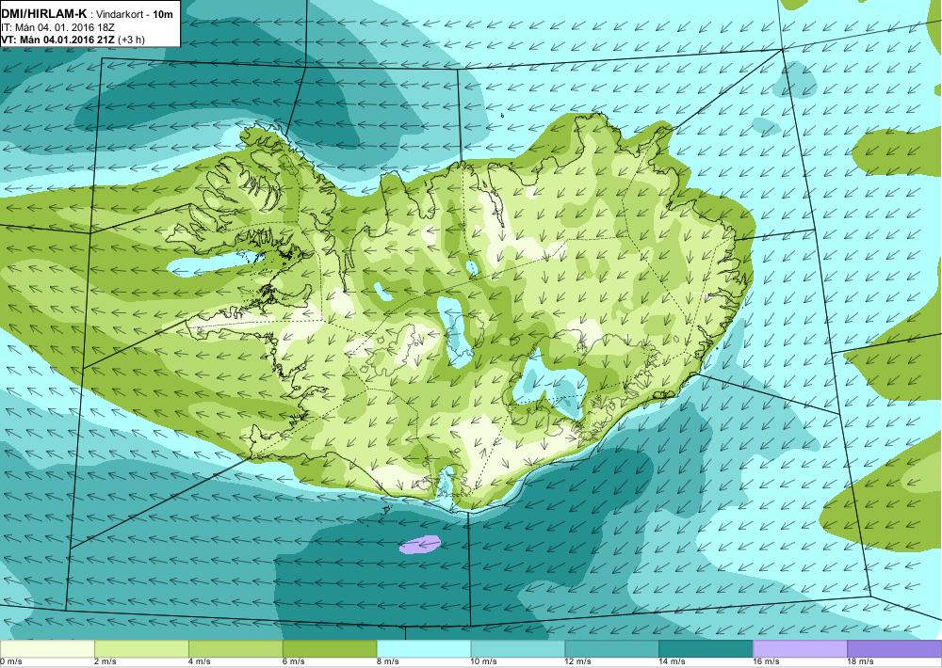This screenshot has height=668, width=942.
Task: Click the "16 m/s" legend label
Action: (x=767, y=661)
